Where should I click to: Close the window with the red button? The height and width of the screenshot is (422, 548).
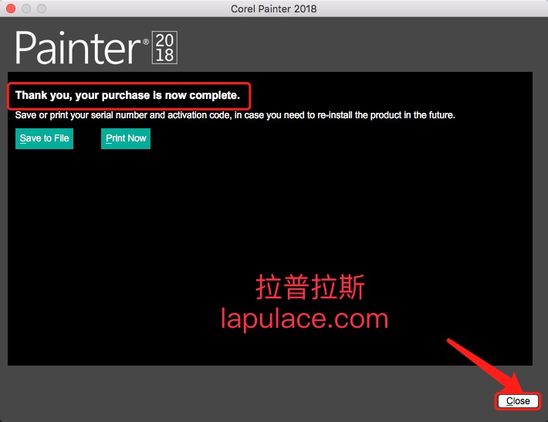tap(11, 9)
